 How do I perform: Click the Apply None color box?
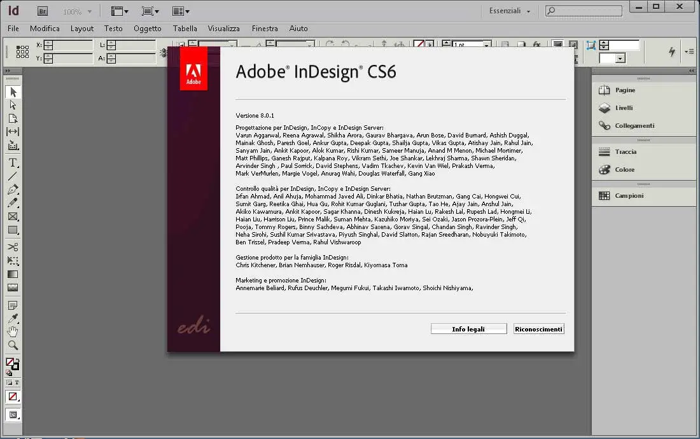[x=13, y=396]
